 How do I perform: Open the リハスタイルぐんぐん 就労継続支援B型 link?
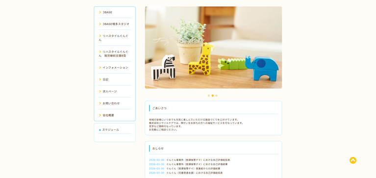coord(113,54)
